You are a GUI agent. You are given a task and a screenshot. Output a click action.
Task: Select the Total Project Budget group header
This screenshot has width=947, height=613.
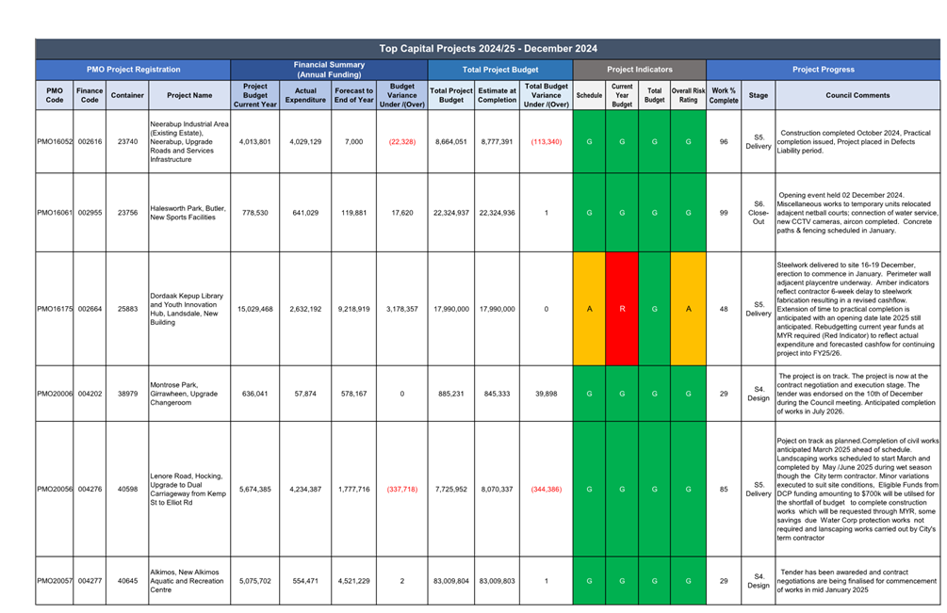click(x=499, y=70)
